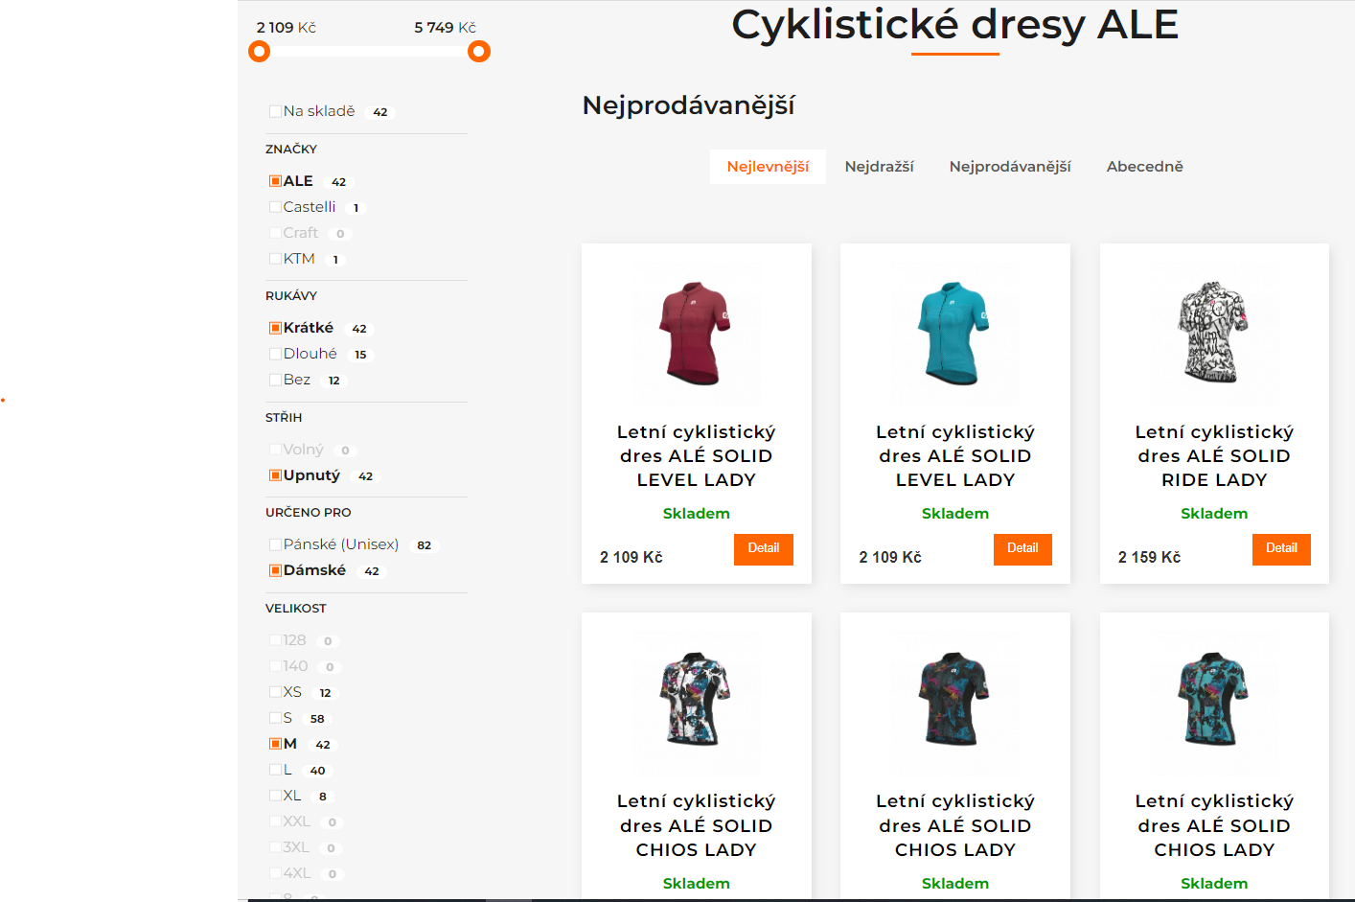The height and width of the screenshot is (902, 1355).
Task: Check the KTM brand filter
Action: pos(275,259)
